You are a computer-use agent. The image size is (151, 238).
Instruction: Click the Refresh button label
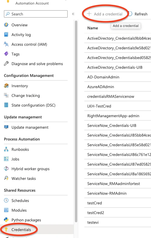pos(141,14)
